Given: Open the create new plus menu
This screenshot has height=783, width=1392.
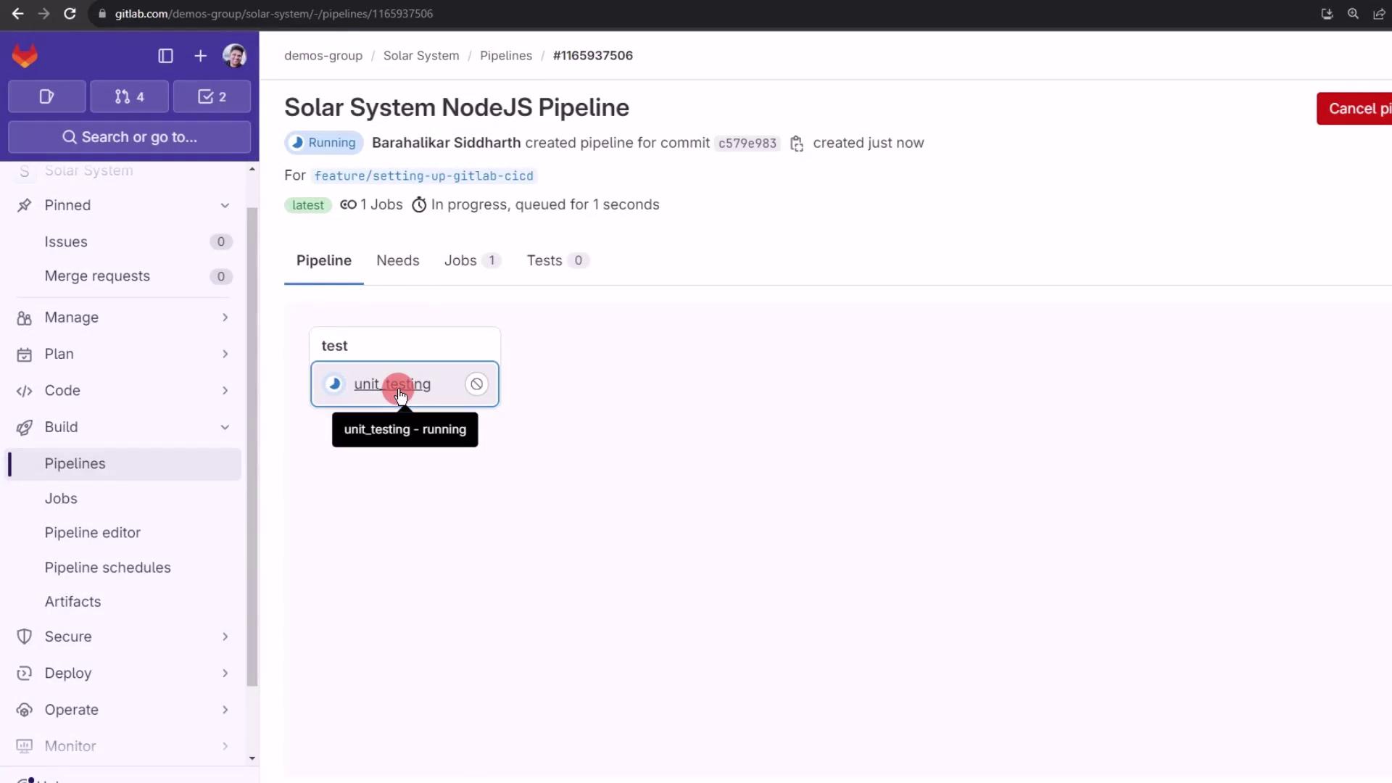Looking at the screenshot, I should pos(200,56).
